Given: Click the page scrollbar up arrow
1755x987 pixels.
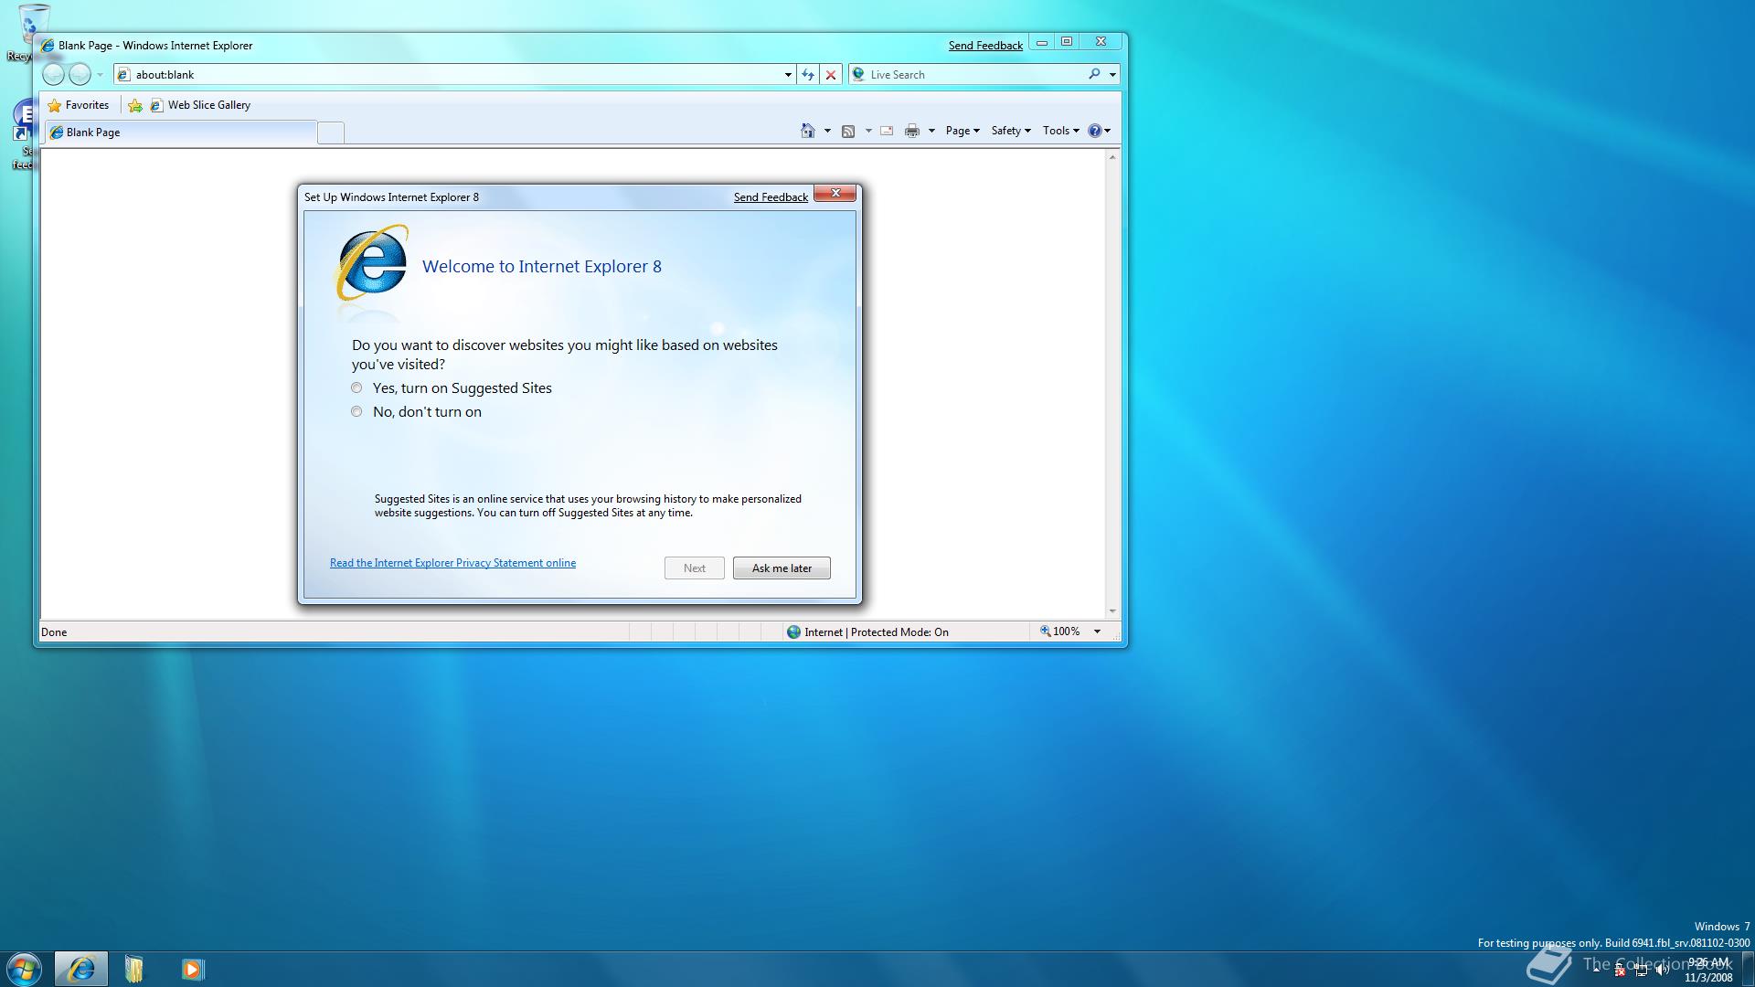Looking at the screenshot, I should click(x=1112, y=157).
